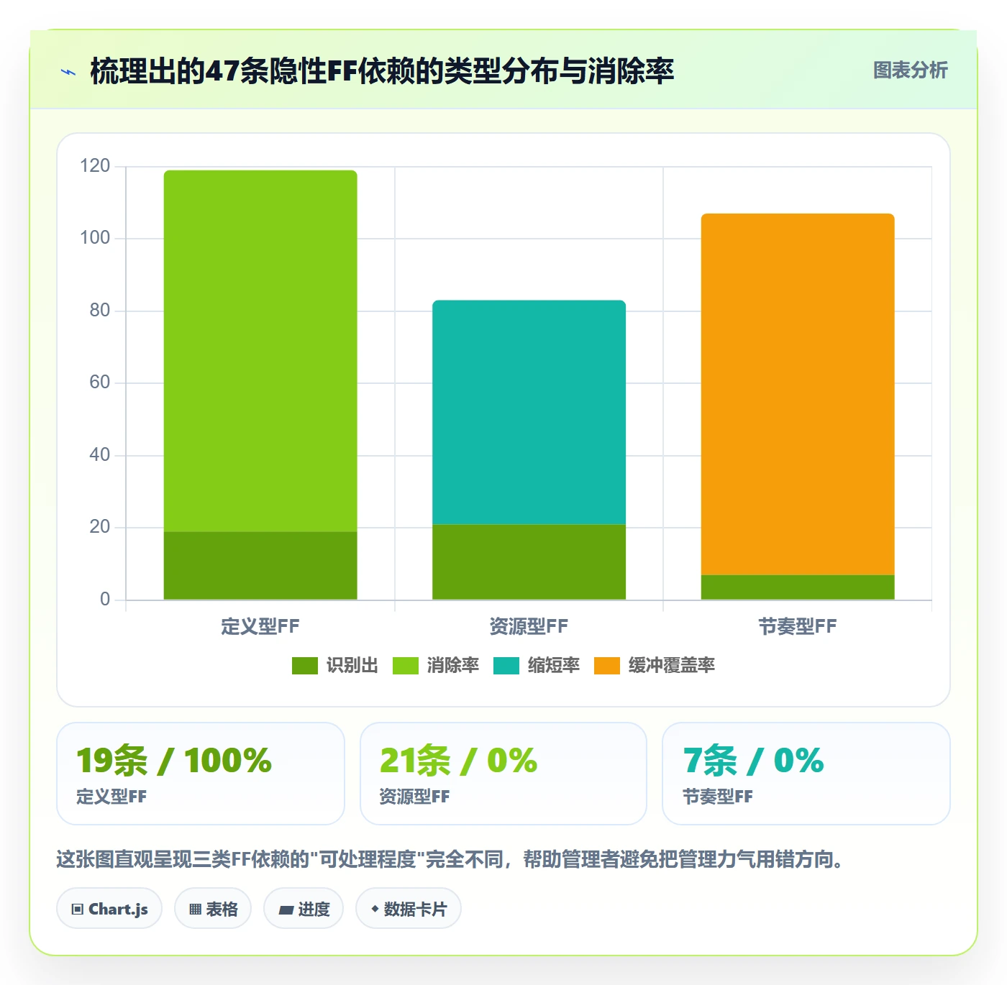1007x985 pixels.
Task: Click the dark green 识别出 bar for 资源型FF
Action: [529, 562]
